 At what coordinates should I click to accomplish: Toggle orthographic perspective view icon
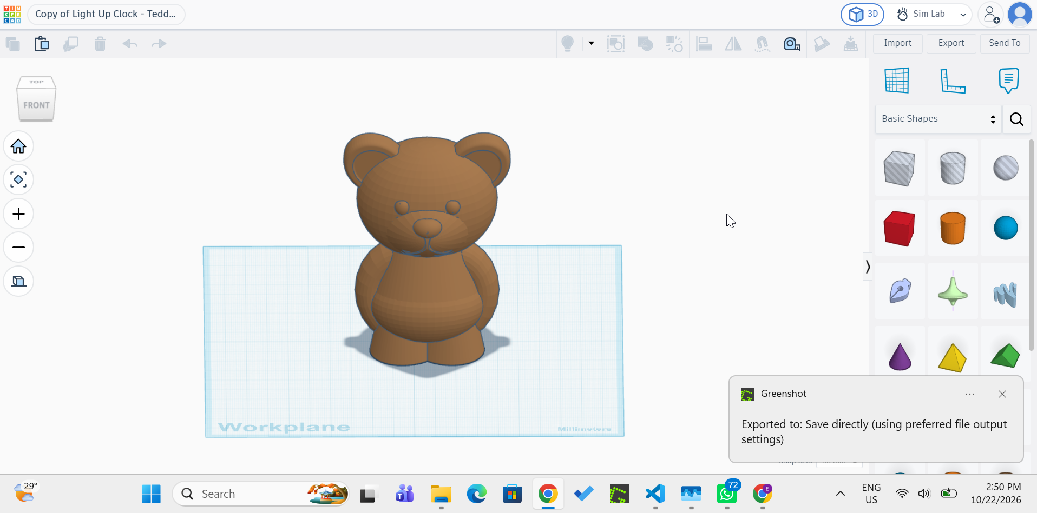(x=18, y=281)
